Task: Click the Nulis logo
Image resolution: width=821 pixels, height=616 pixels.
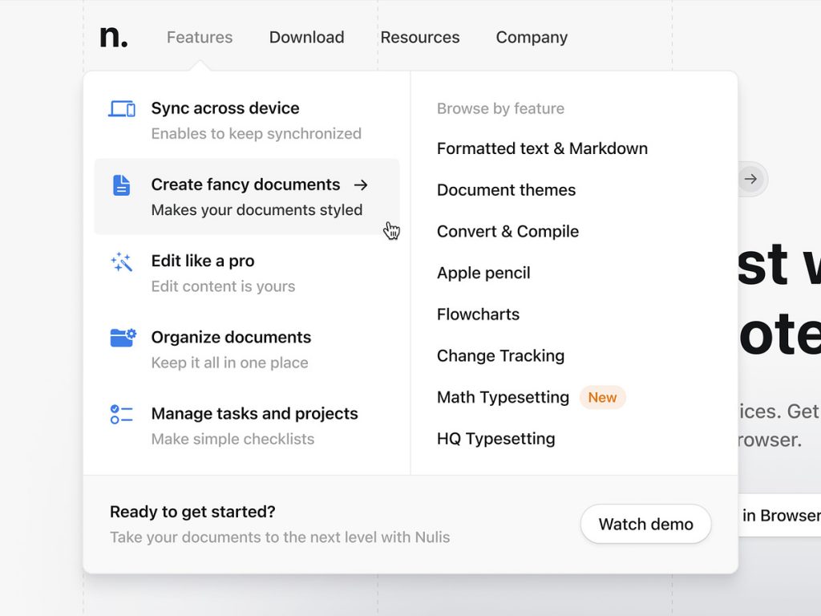Action: pos(112,35)
